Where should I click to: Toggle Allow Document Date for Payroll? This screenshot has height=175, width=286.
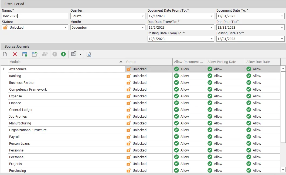pos(177,137)
